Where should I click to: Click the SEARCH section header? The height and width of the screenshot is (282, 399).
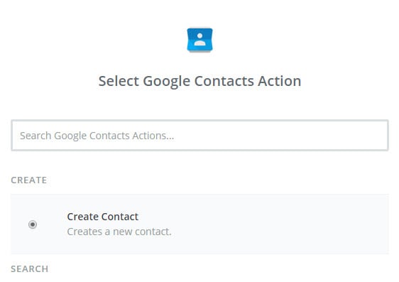tap(30, 269)
